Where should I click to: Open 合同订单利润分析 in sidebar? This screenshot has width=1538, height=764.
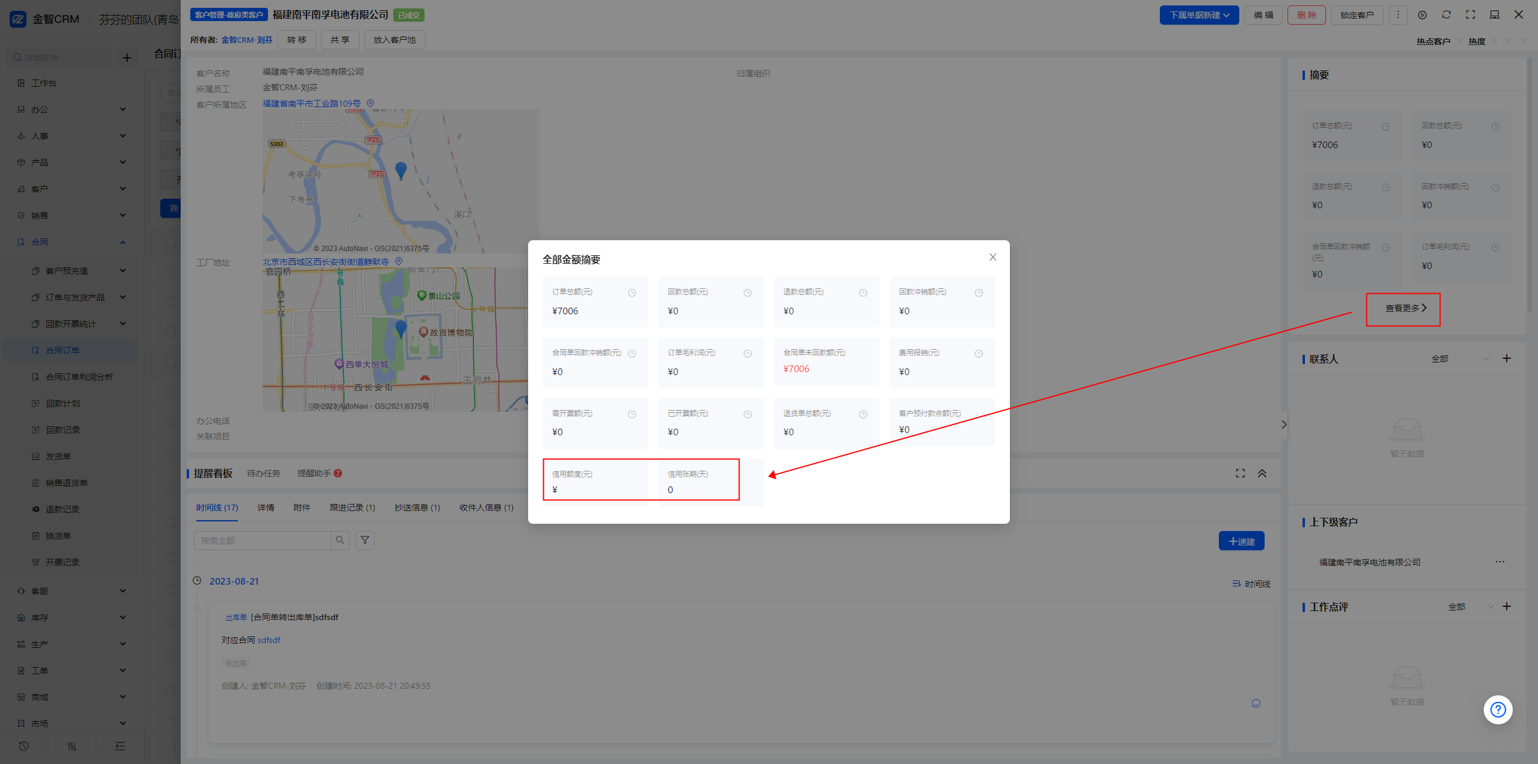point(79,377)
